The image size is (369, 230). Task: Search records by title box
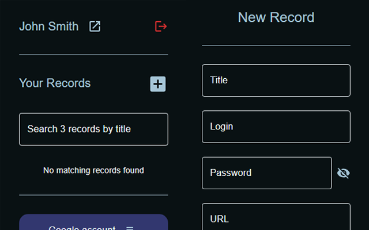click(x=93, y=129)
